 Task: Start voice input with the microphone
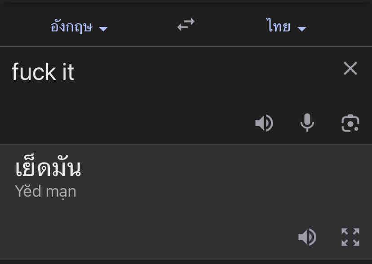[x=307, y=123]
